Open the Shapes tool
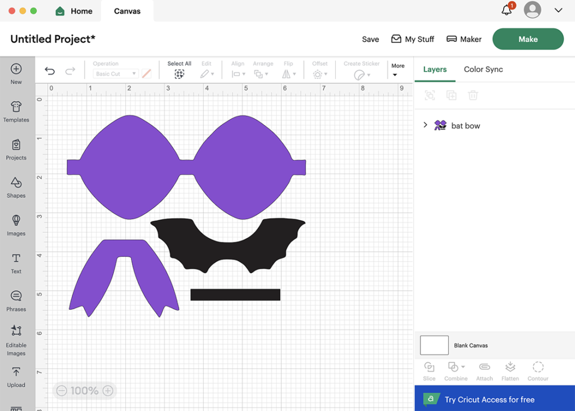This screenshot has width=575, height=411. pyautogui.click(x=16, y=187)
